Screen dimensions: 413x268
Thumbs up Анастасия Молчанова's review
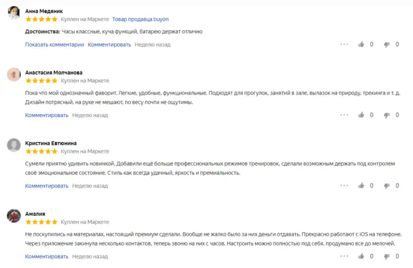pos(362,115)
